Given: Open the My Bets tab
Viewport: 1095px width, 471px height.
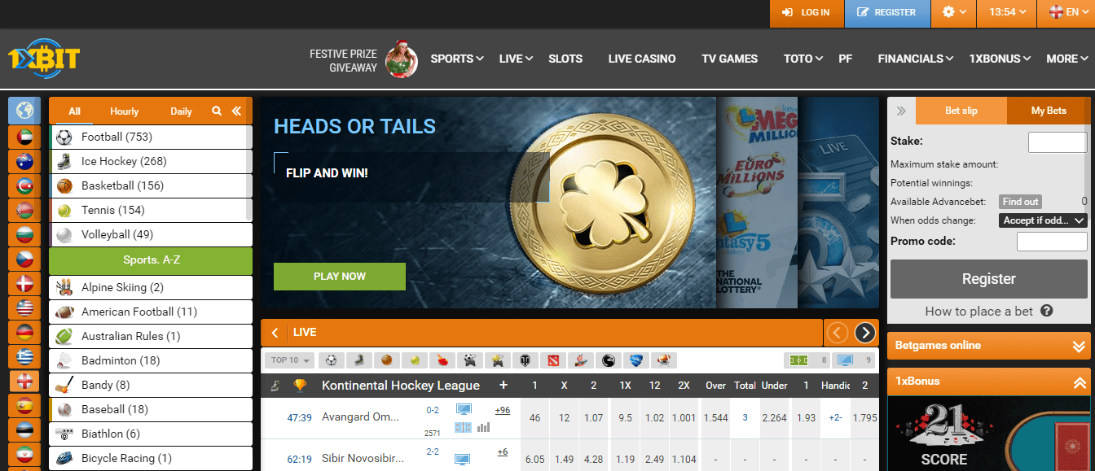Looking at the screenshot, I should pyautogui.click(x=1049, y=111).
